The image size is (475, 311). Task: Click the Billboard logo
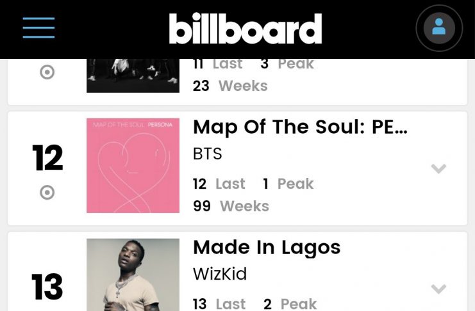[246, 29]
